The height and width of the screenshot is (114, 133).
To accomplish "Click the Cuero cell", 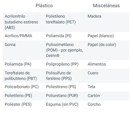I will pyautogui.click(x=93, y=73).
